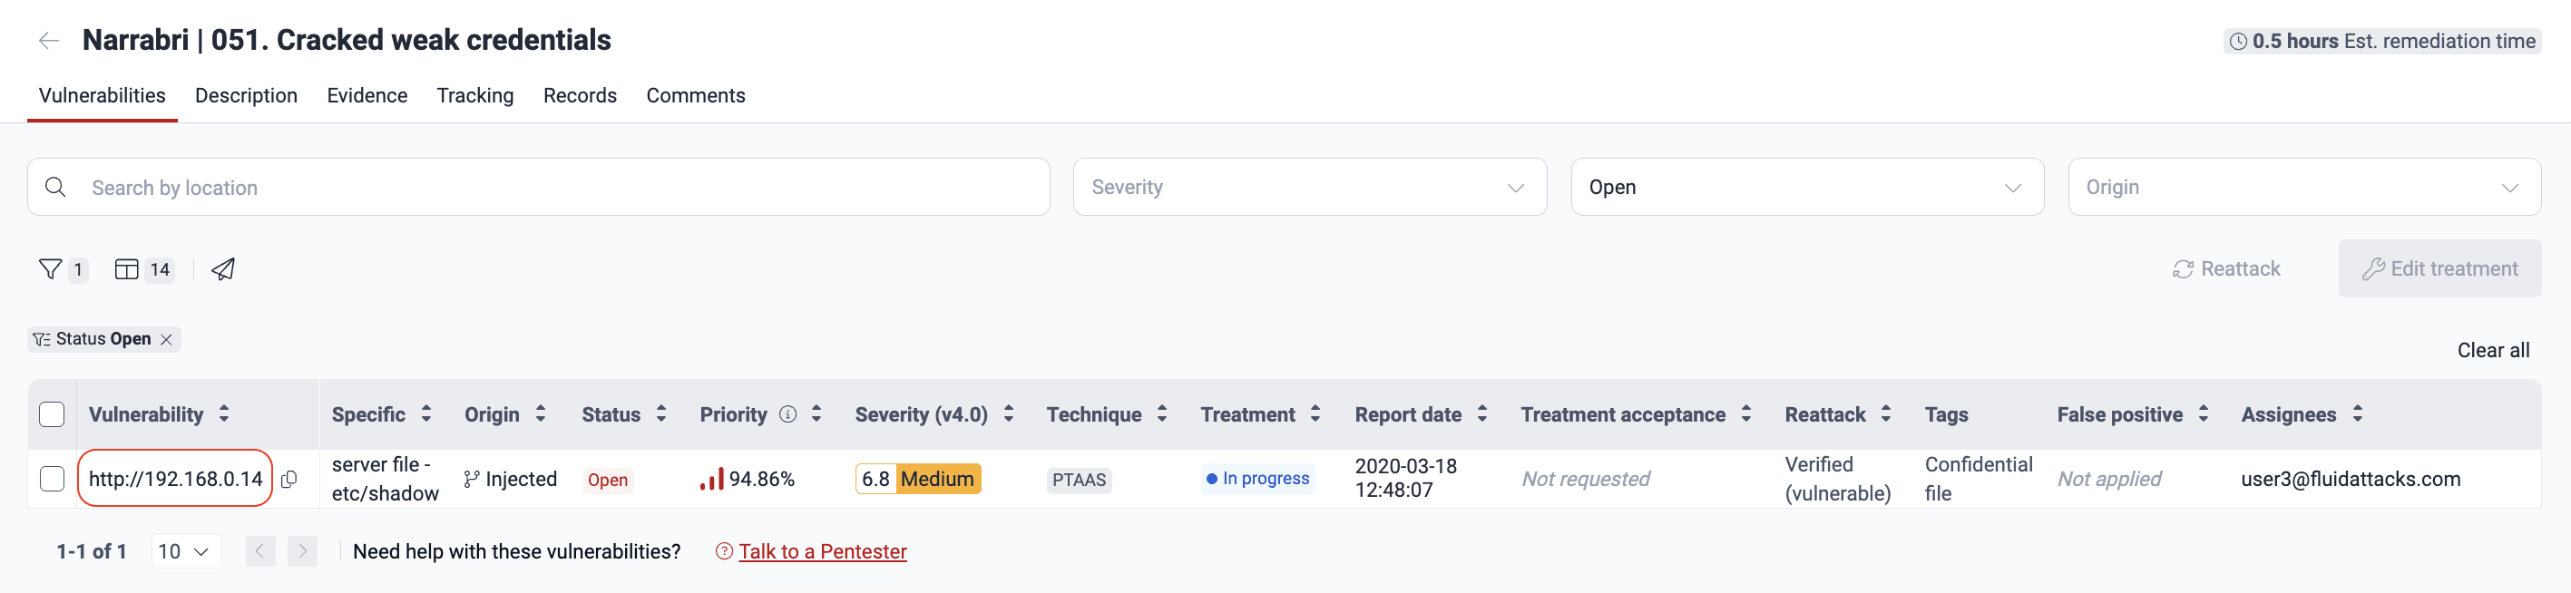Click the Talk to a Pentester link
The image size is (2571, 593).
coord(821,550)
